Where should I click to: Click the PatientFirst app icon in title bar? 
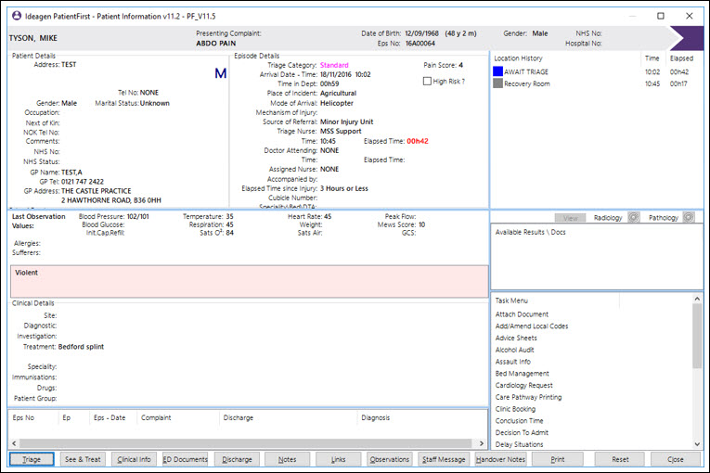(x=17, y=16)
